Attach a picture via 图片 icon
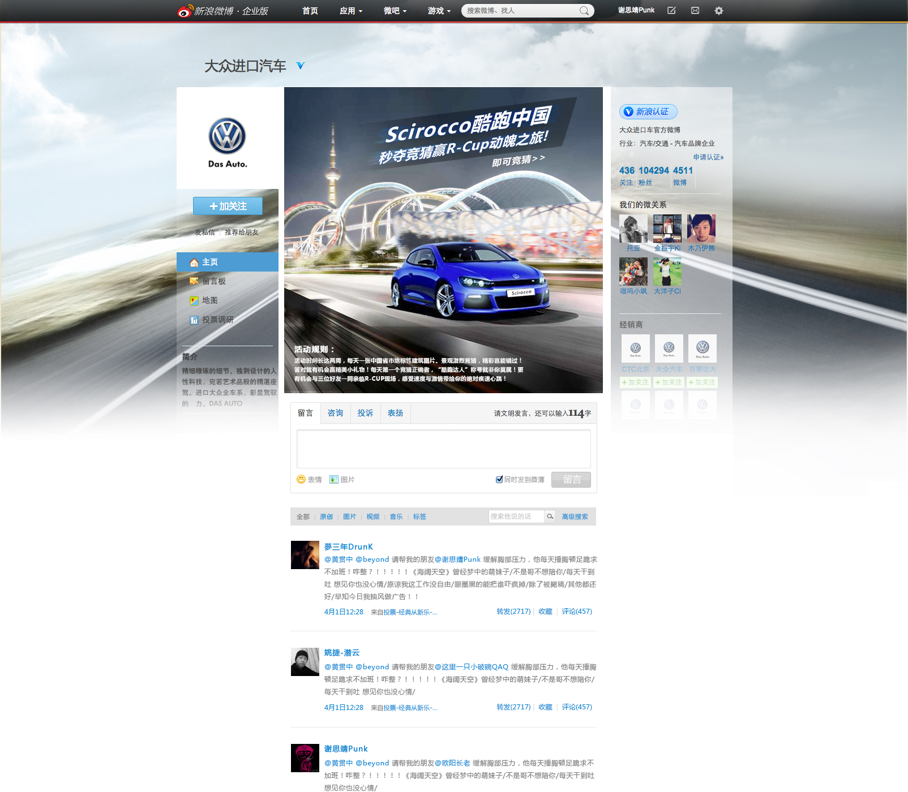The height and width of the screenshot is (792, 908). [334, 479]
